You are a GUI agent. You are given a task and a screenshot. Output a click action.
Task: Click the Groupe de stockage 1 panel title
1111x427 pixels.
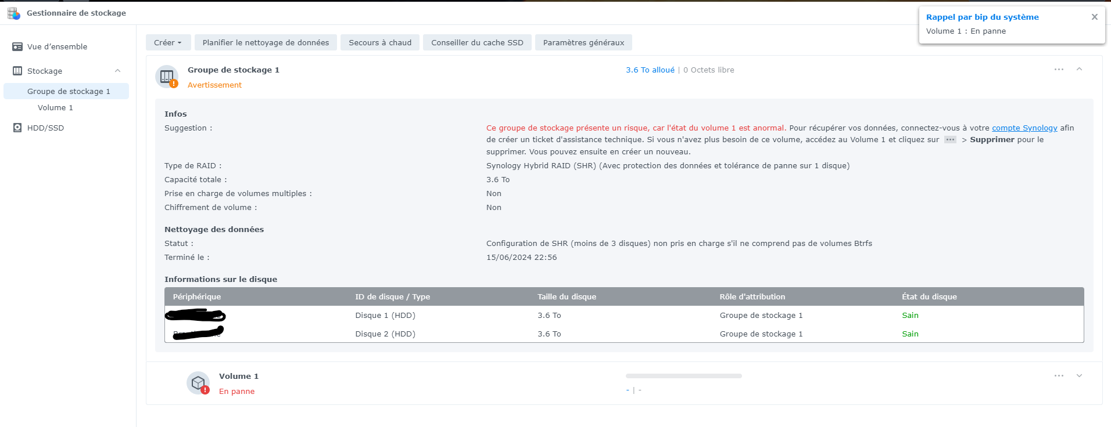234,70
